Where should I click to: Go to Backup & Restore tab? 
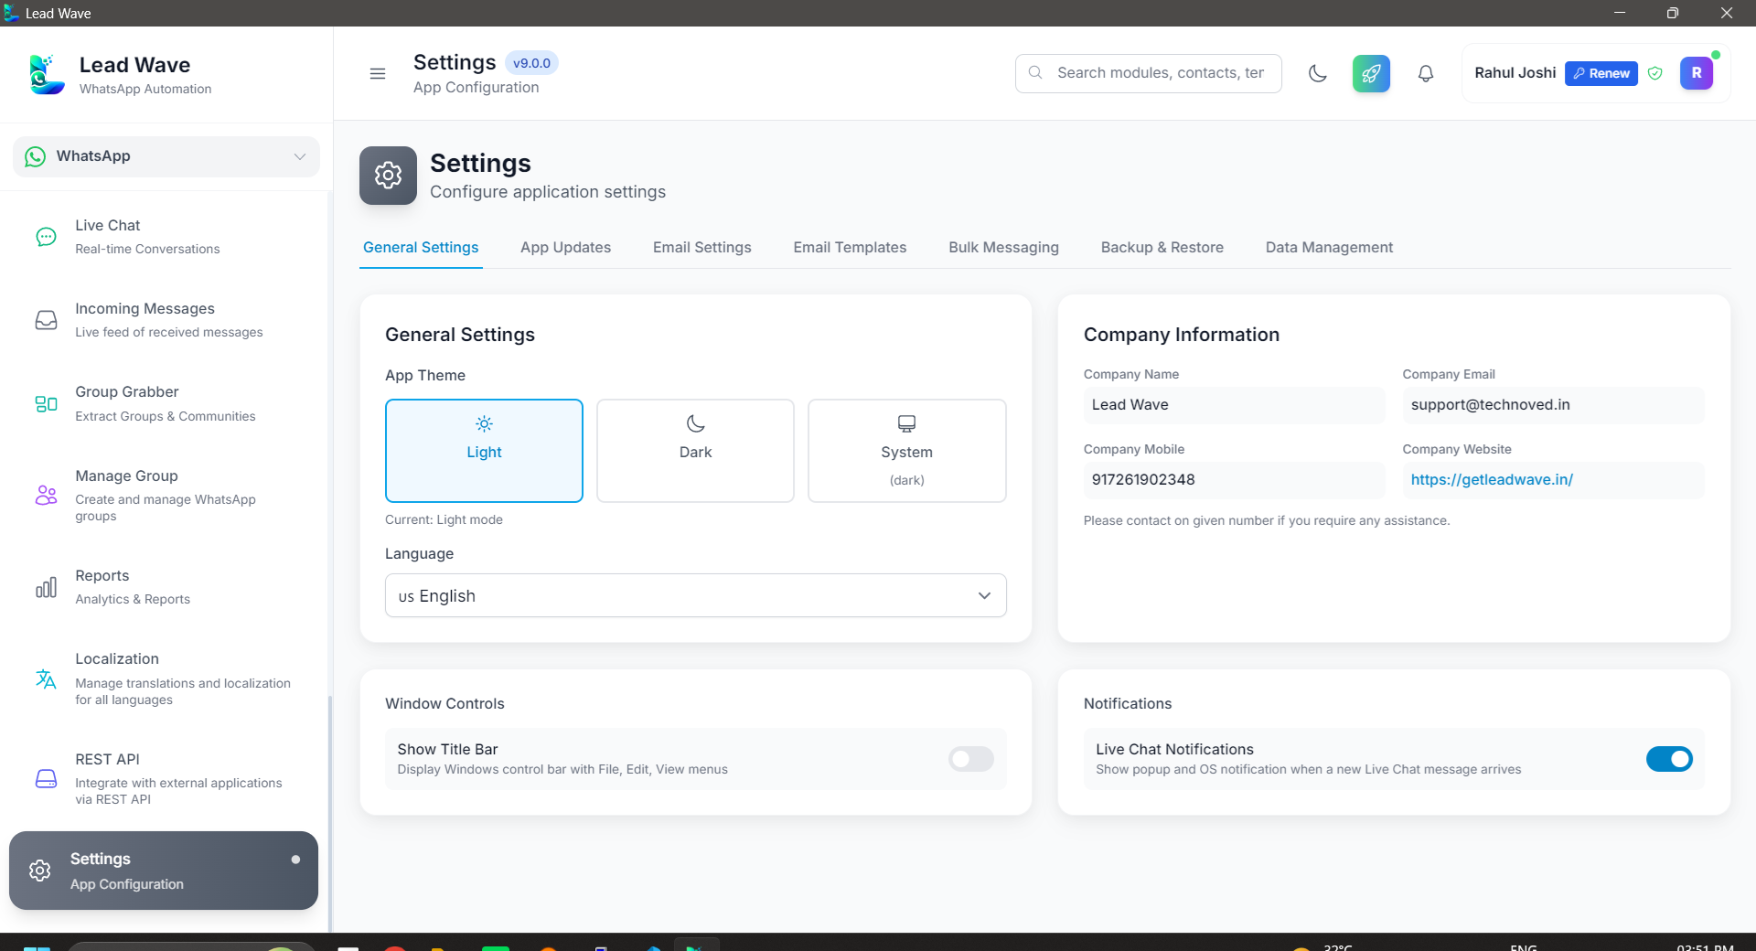pyautogui.click(x=1162, y=247)
